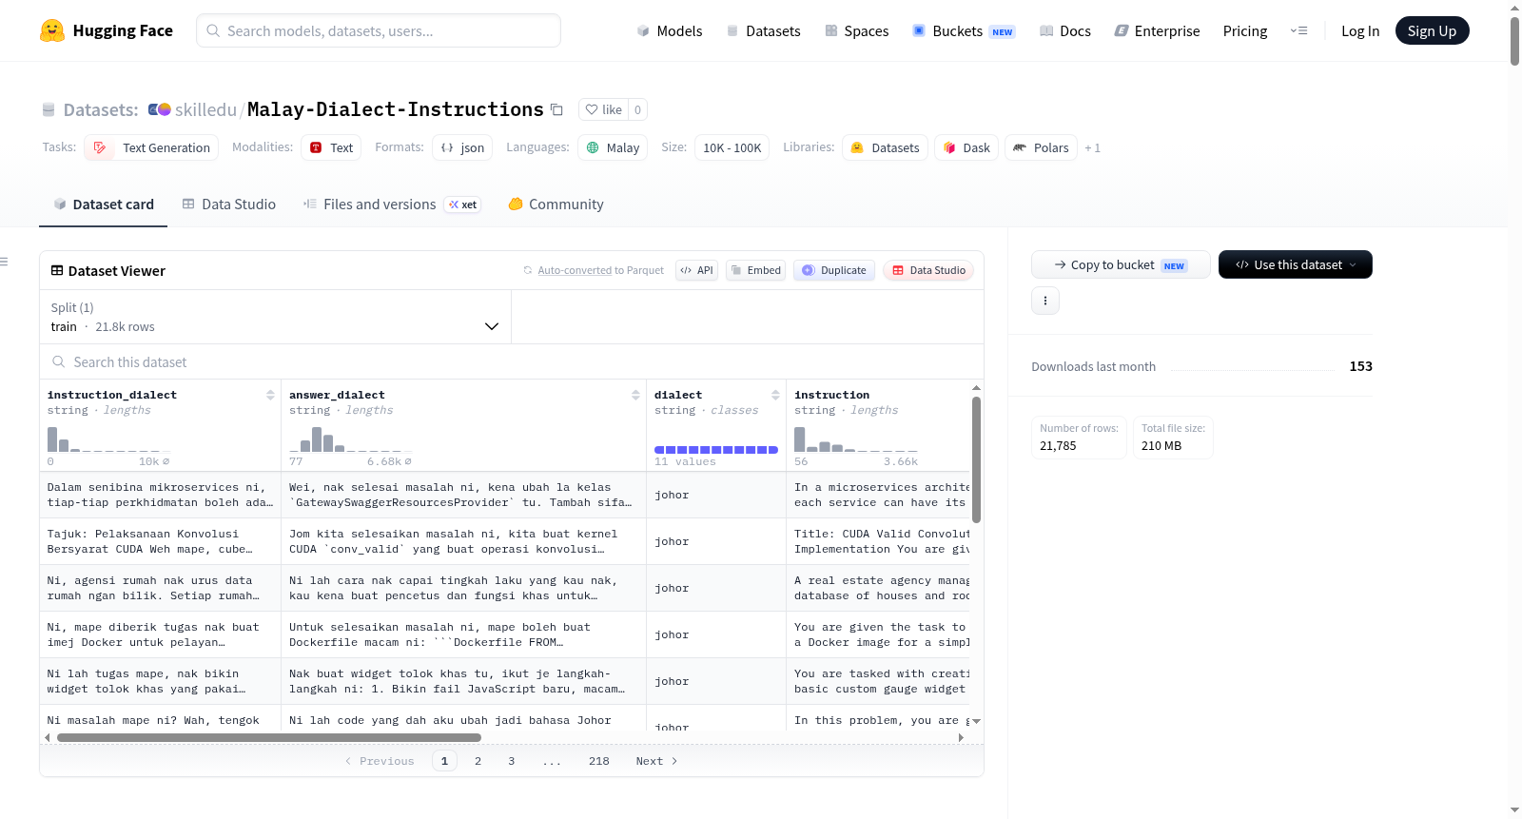Screen dimensions: 1522x819
Task: Click the left sidebar collapse handle
Action: click(x=4, y=261)
